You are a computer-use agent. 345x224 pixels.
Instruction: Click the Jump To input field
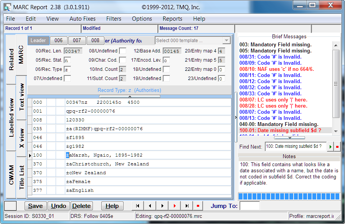coord(249,206)
